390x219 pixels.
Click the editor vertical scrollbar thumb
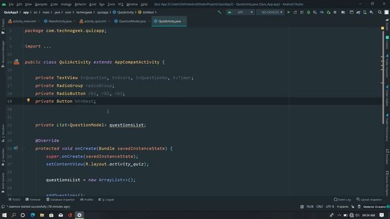click(x=383, y=77)
